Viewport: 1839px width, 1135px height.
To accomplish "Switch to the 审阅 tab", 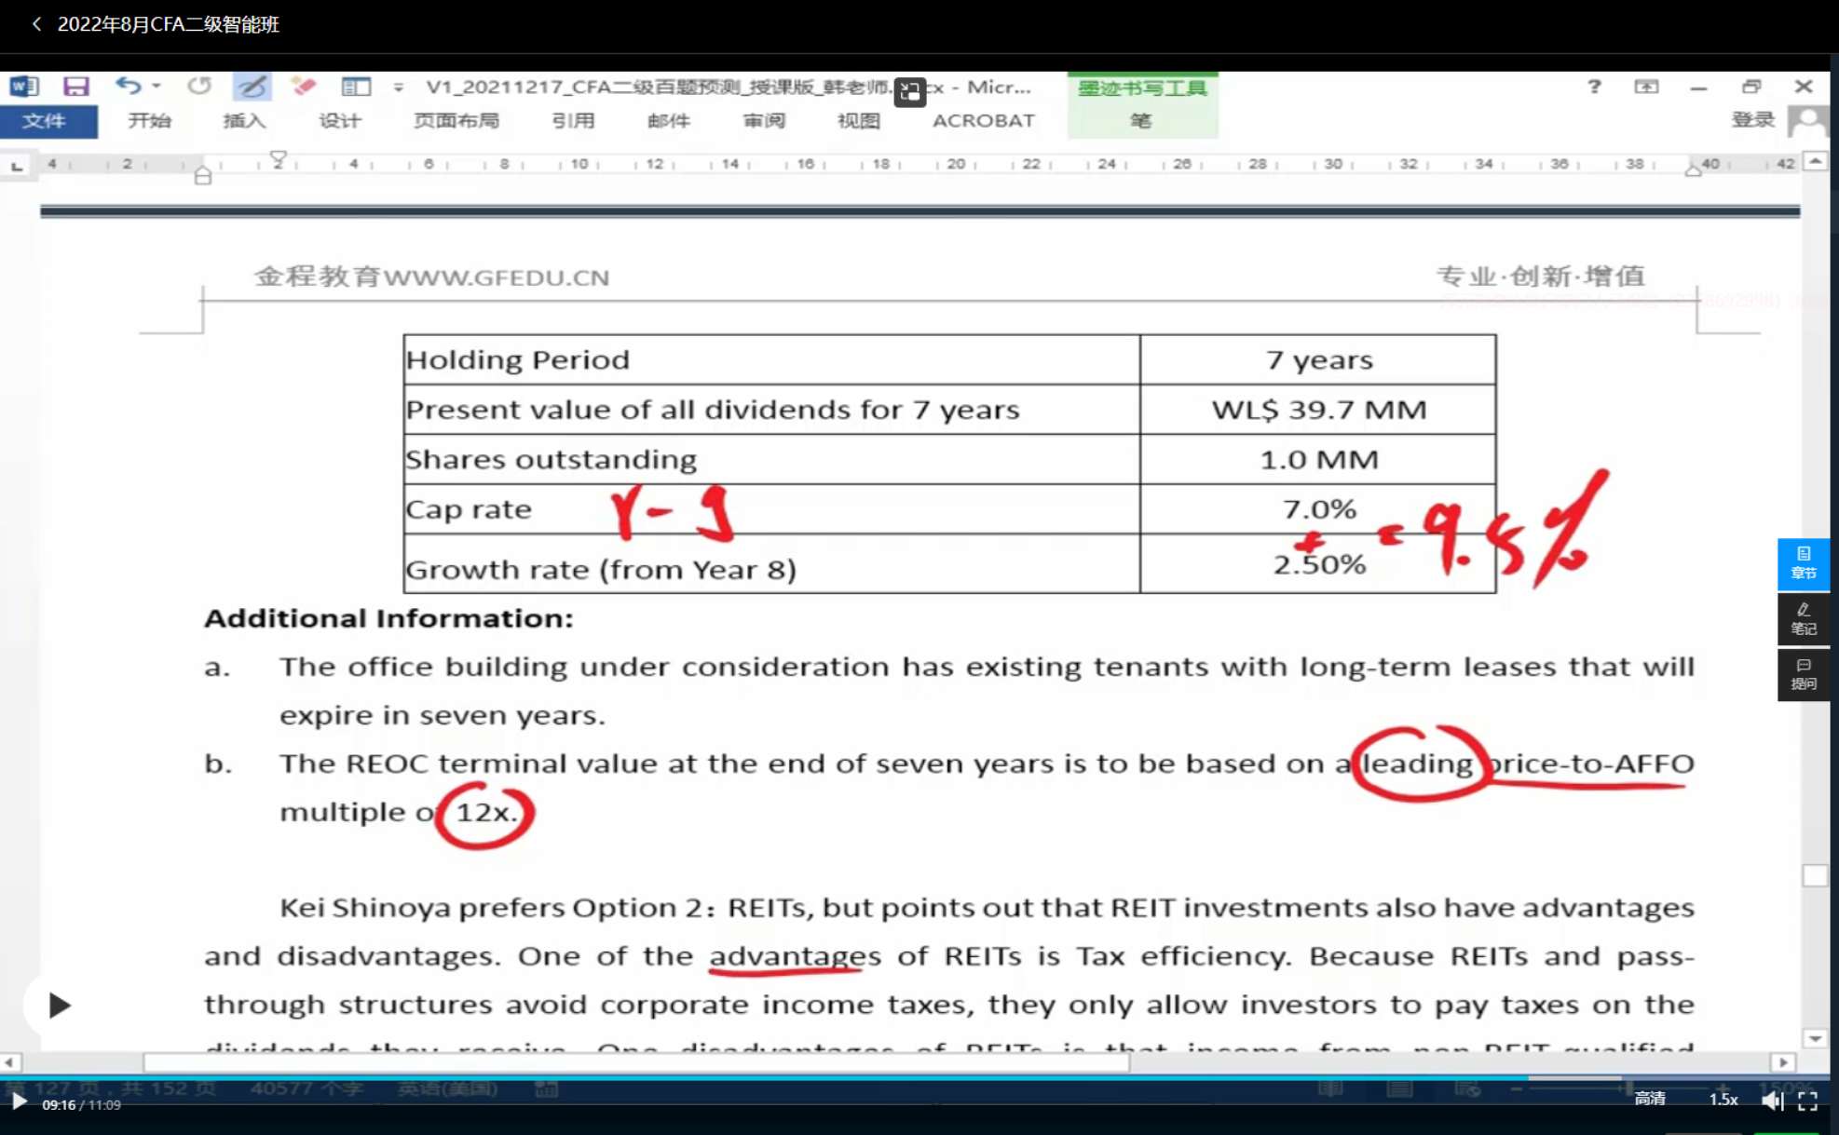I will [x=764, y=121].
